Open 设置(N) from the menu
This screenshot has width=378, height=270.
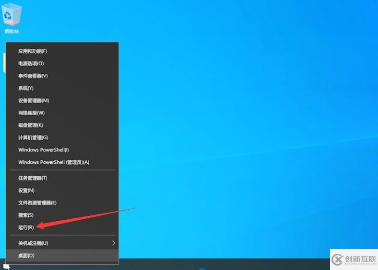[62, 191]
